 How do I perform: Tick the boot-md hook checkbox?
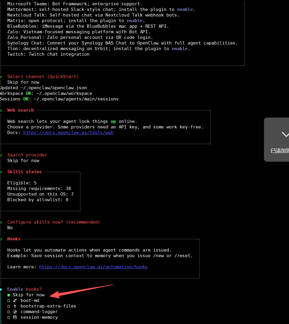[9, 301]
